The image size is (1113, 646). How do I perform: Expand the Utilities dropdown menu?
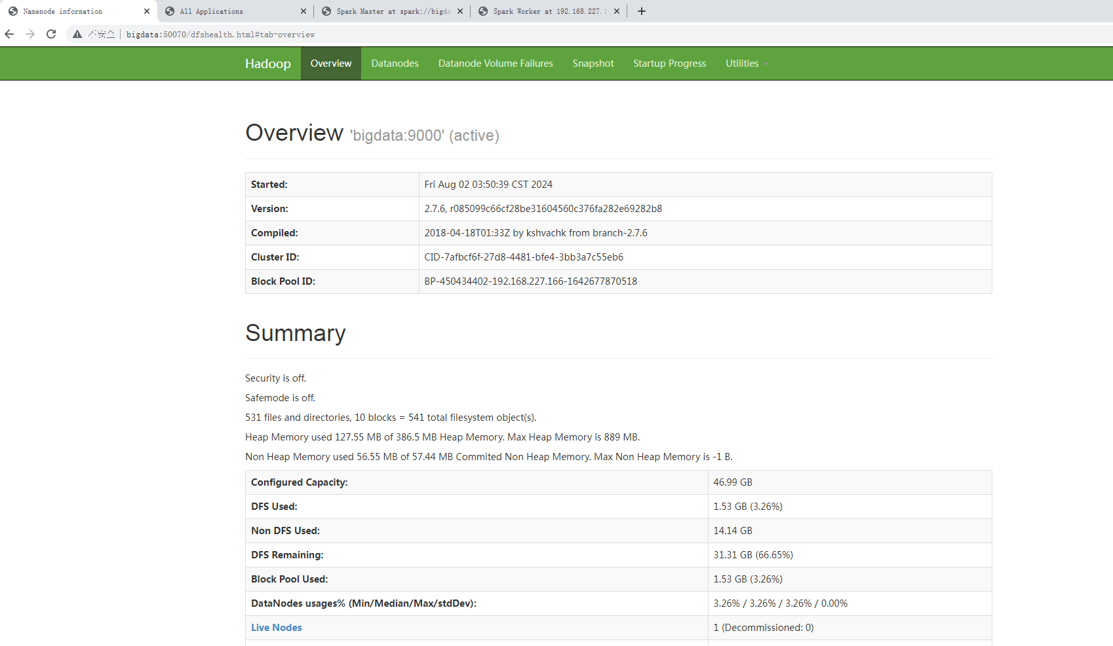[746, 63]
